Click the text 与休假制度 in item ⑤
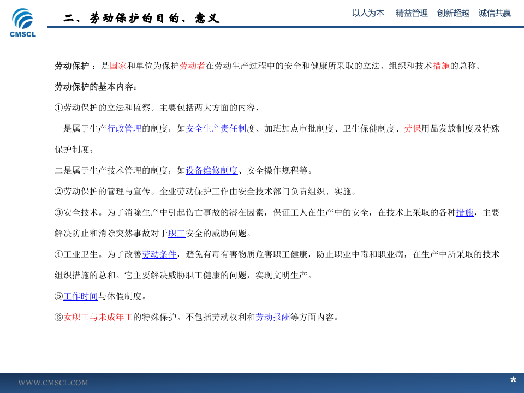The image size is (524, 393). point(120,296)
